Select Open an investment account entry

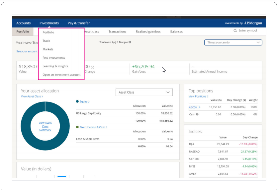coord(61,75)
